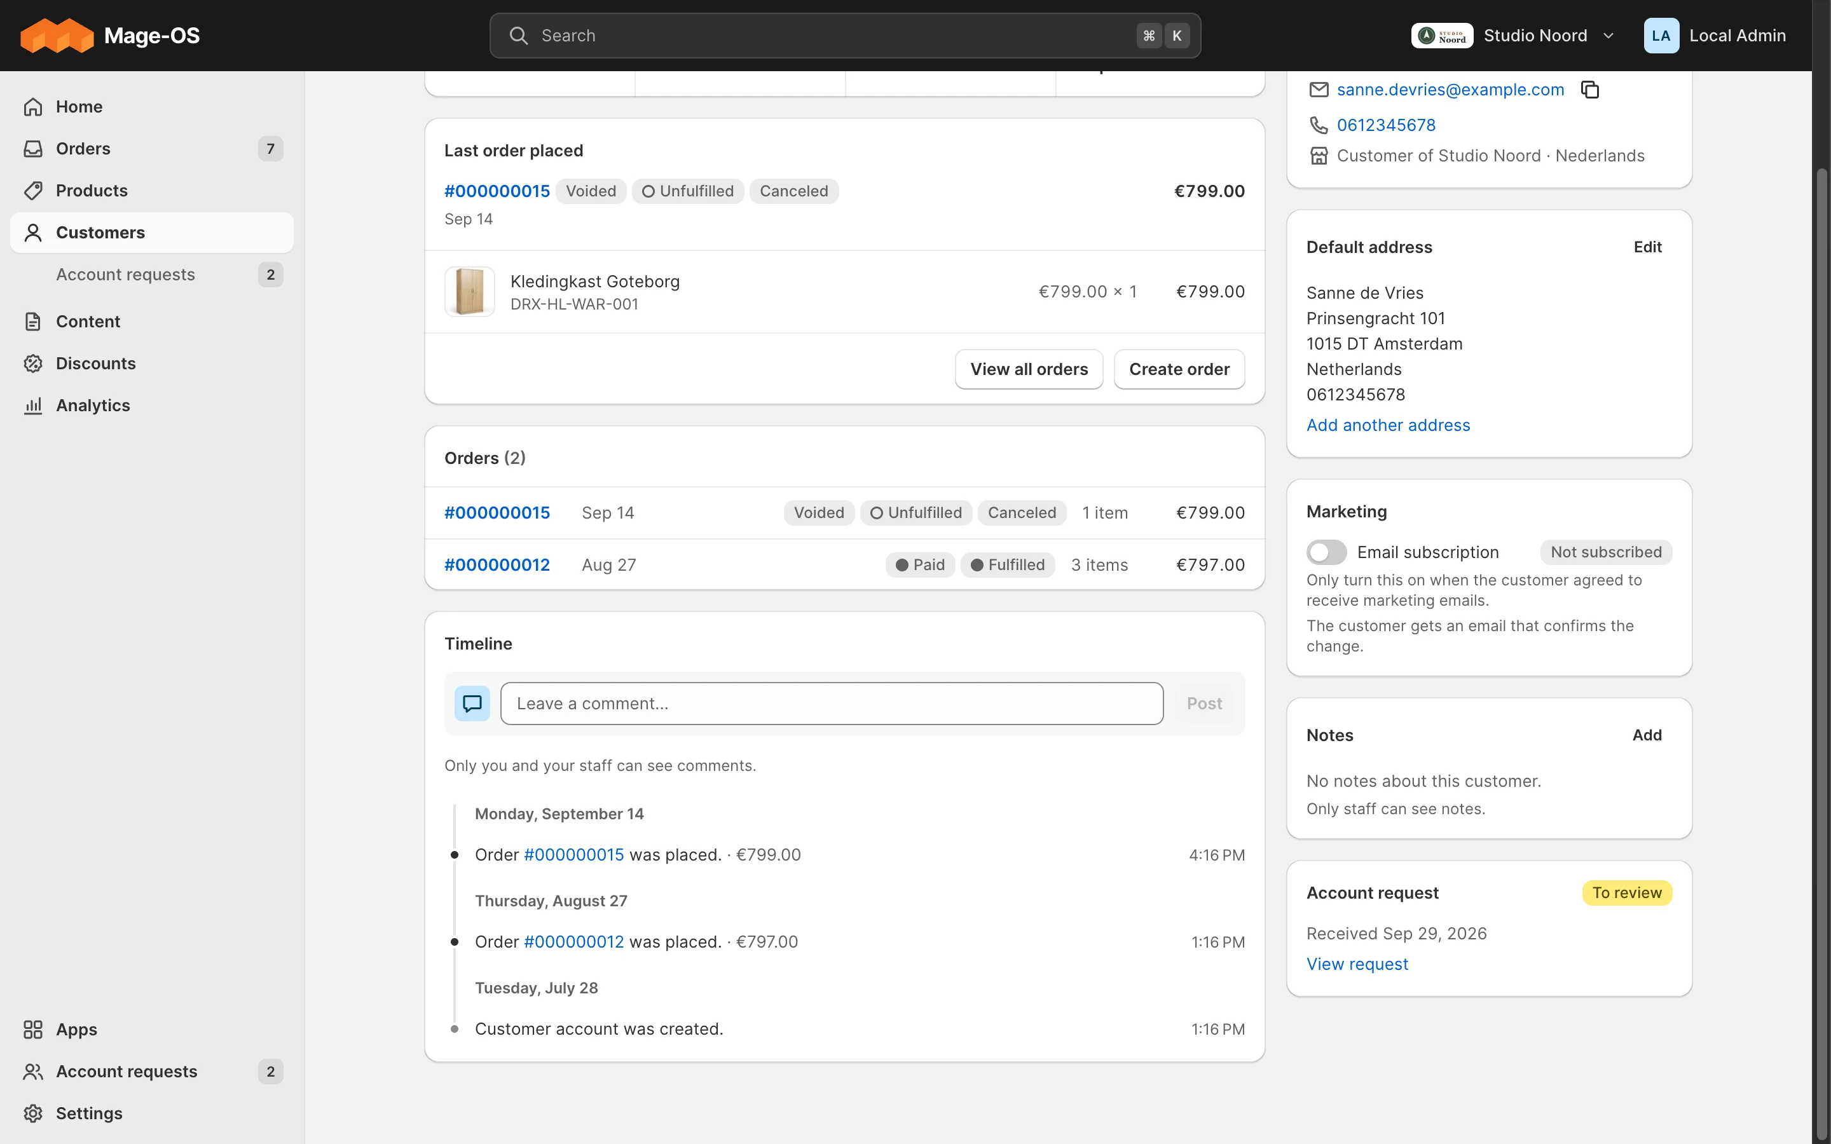This screenshot has width=1831, height=1144.
Task: Click the Analytics bar chart icon
Action: (x=32, y=405)
